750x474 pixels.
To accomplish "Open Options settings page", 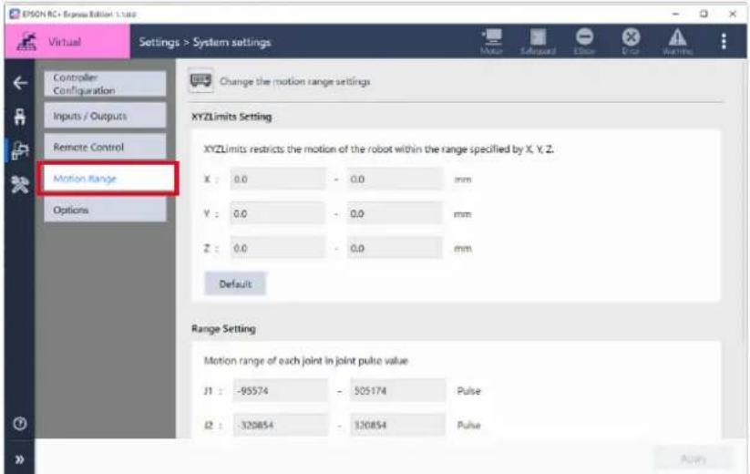I will (x=105, y=210).
